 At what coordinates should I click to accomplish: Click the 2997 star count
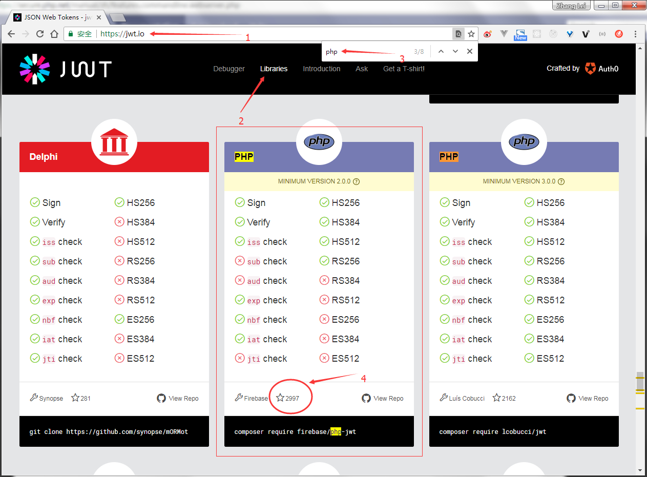(x=293, y=398)
